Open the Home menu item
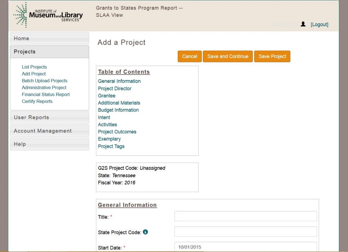 [49, 39]
